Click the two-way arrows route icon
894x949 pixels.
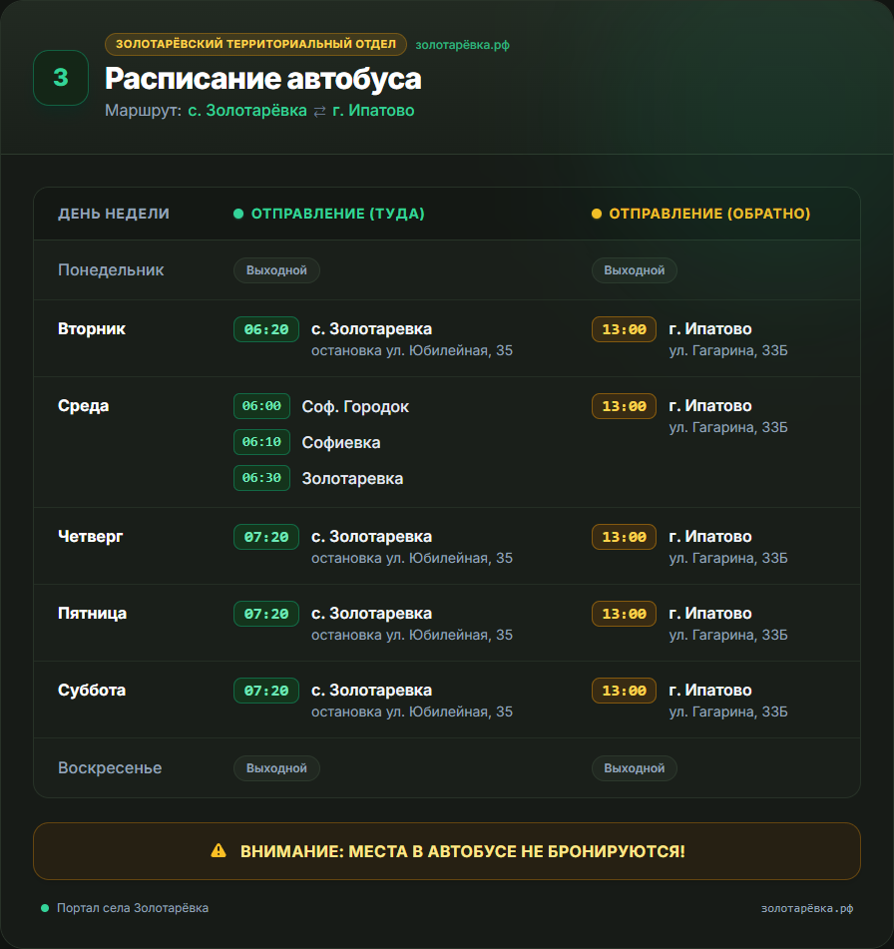point(319,112)
